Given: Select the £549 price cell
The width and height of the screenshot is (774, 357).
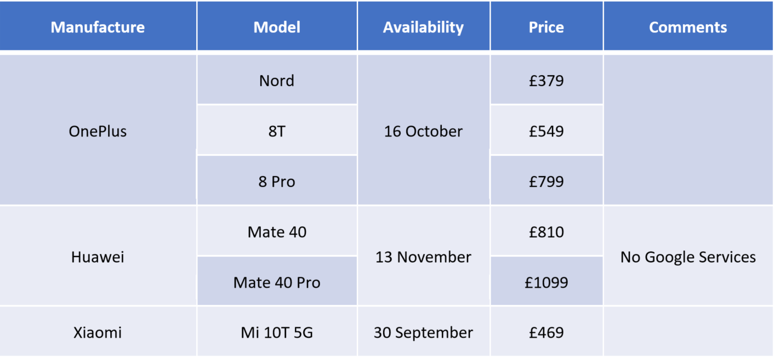Looking at the screenshot, I should [x=547, y=130].
